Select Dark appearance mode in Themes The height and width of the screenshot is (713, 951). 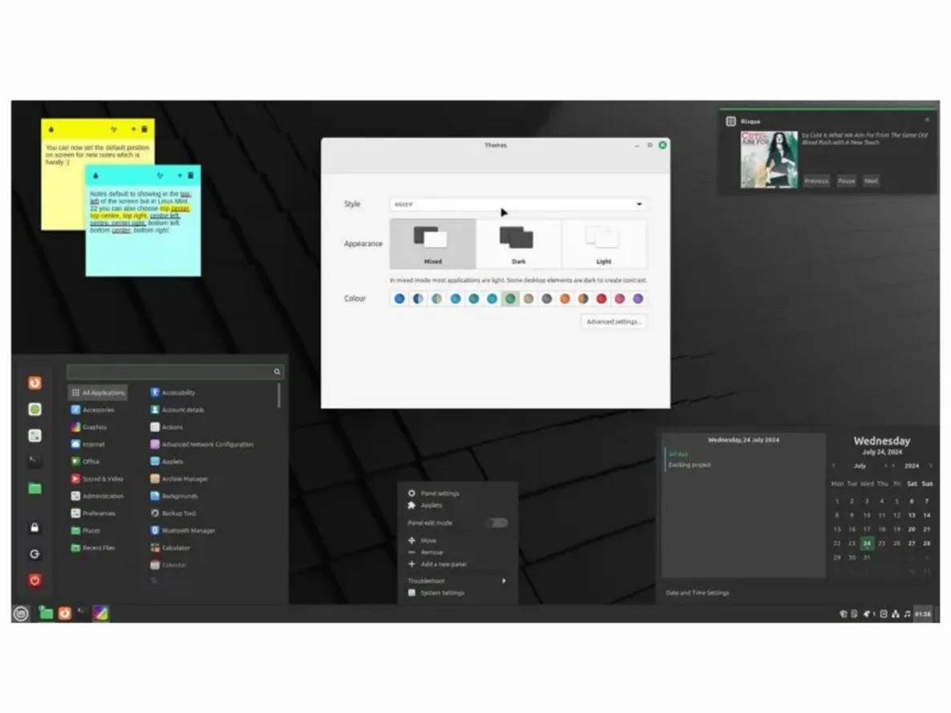[x=519, y=244]
